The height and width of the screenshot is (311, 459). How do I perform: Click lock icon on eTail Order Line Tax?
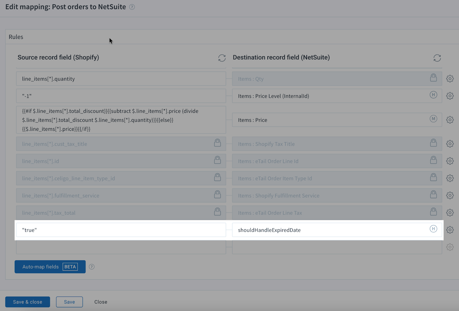click(x=433, y=211)
